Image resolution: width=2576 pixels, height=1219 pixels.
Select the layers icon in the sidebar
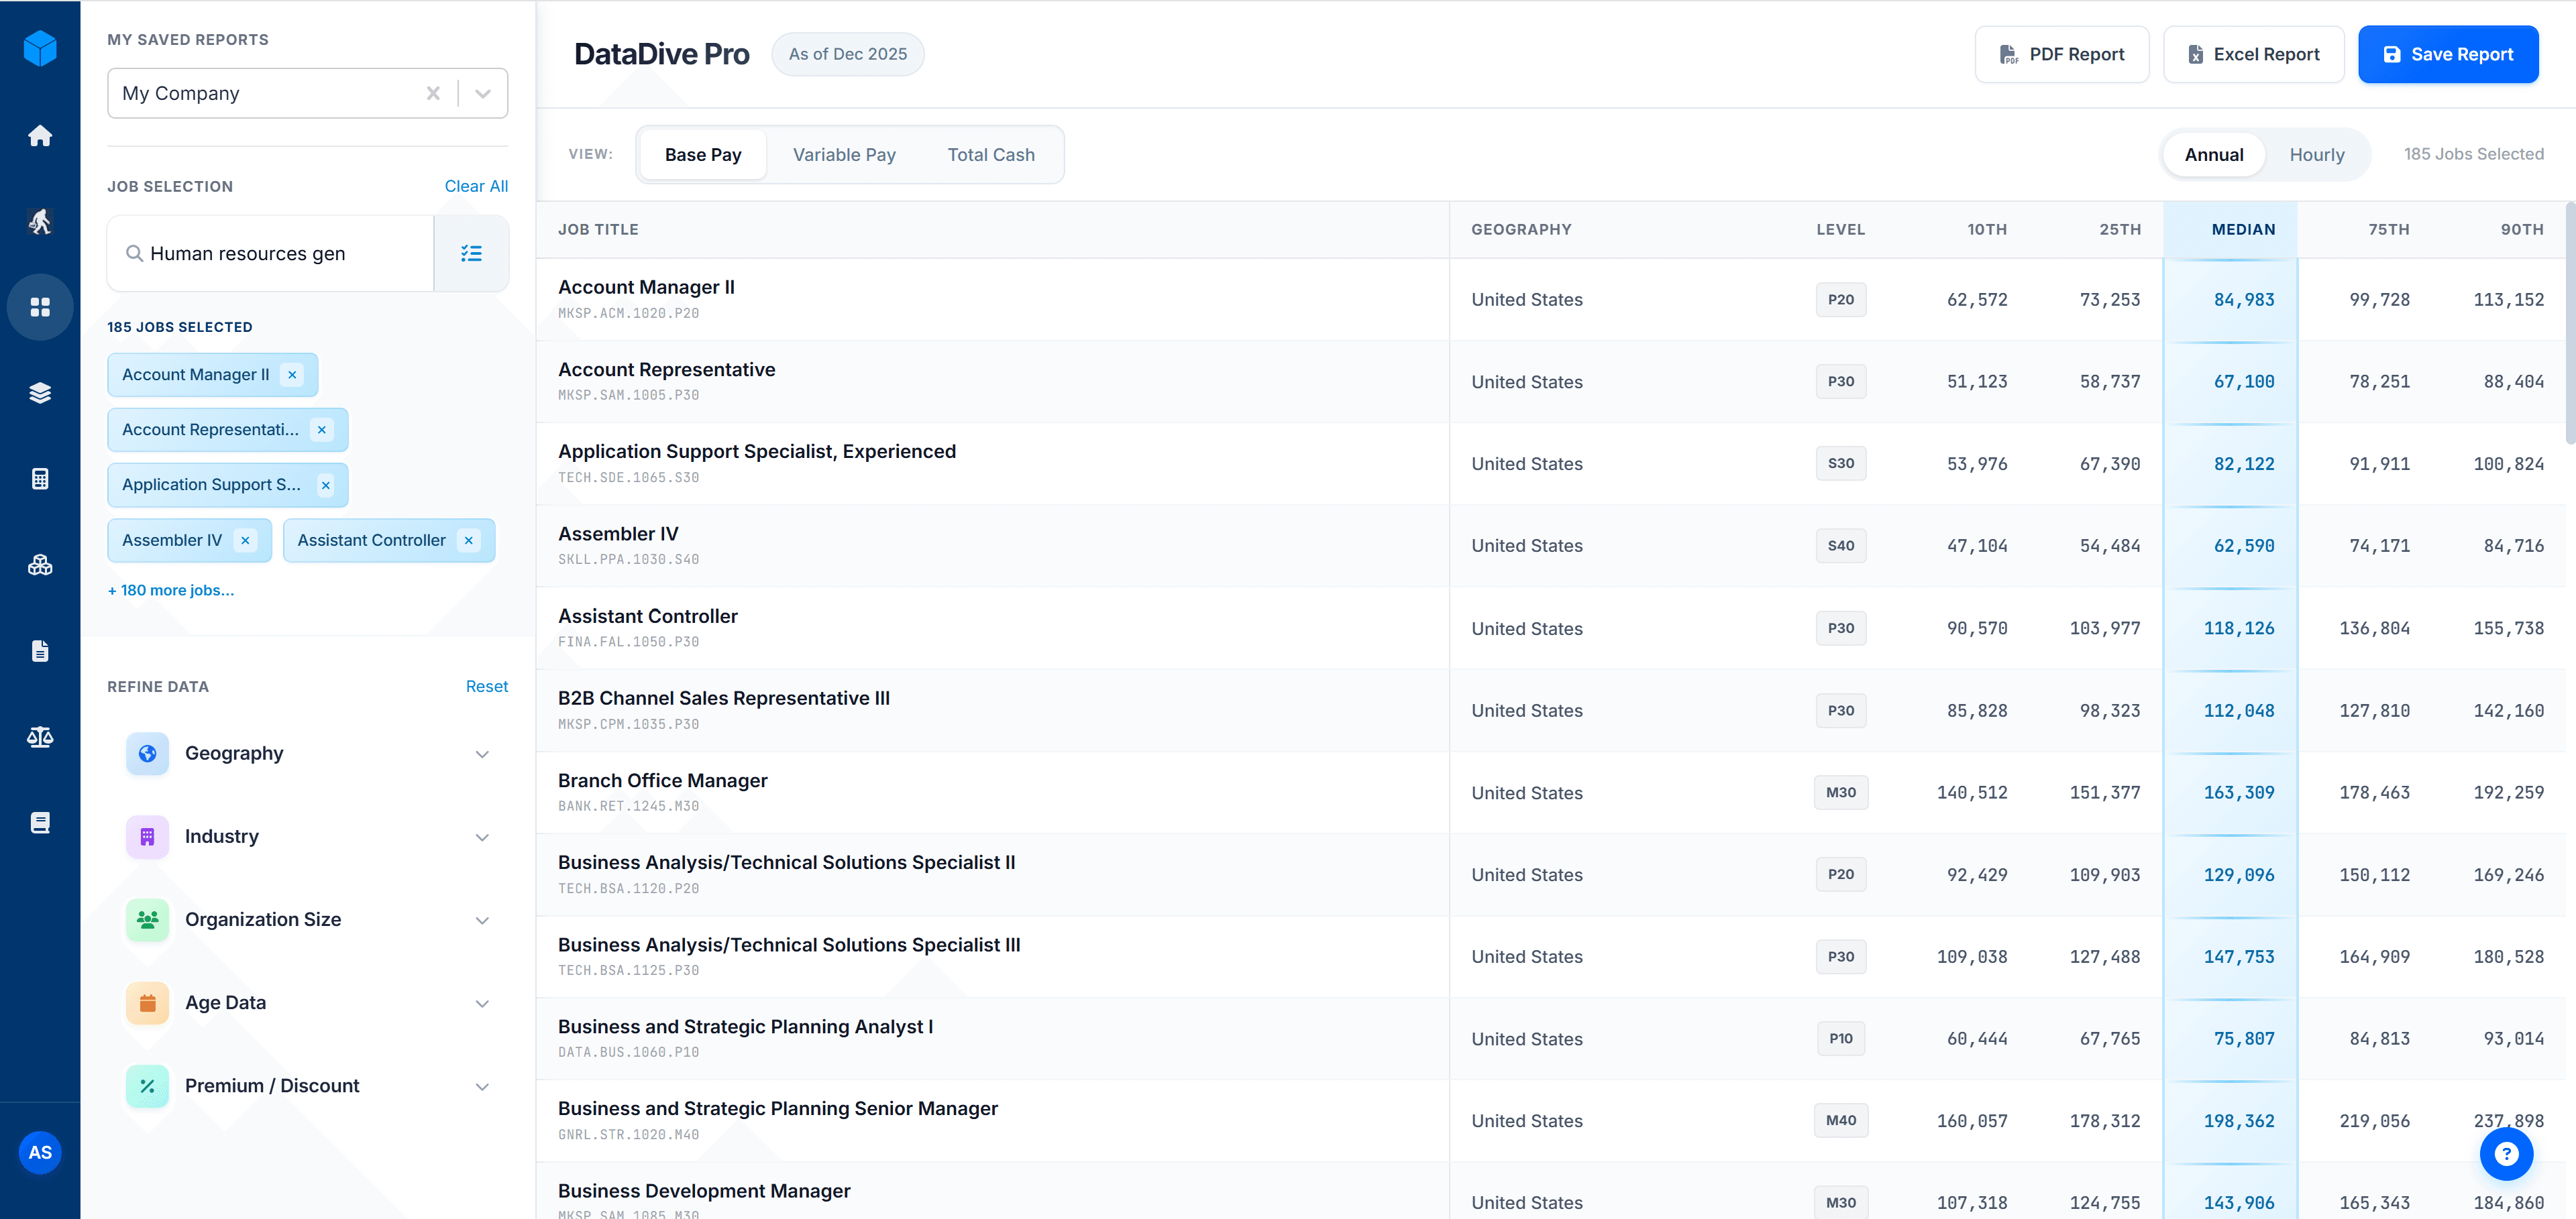[40, 393]
